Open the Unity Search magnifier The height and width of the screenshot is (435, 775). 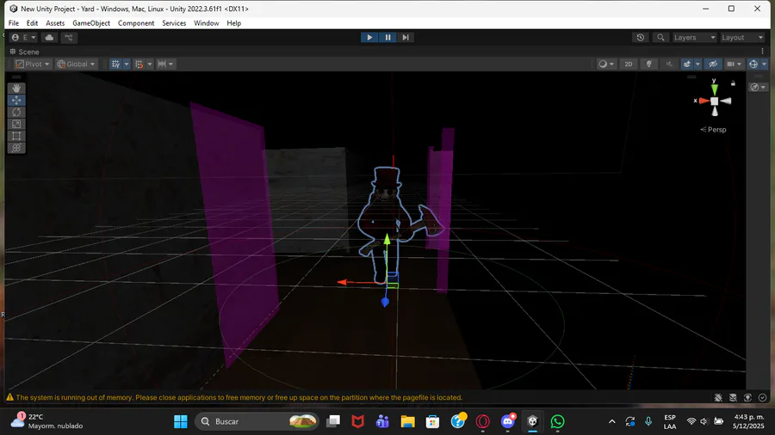(x=660, y=38)
